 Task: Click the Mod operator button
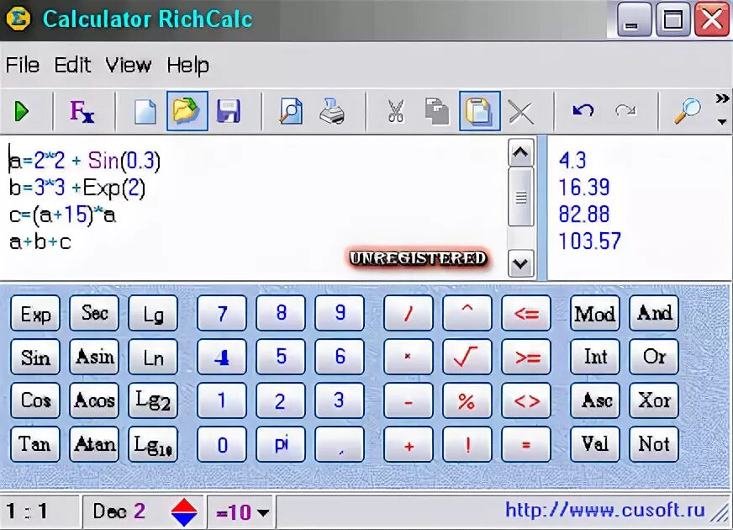point(595,313)
